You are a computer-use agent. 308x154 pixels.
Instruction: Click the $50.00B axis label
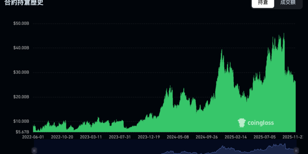[21, 23]
